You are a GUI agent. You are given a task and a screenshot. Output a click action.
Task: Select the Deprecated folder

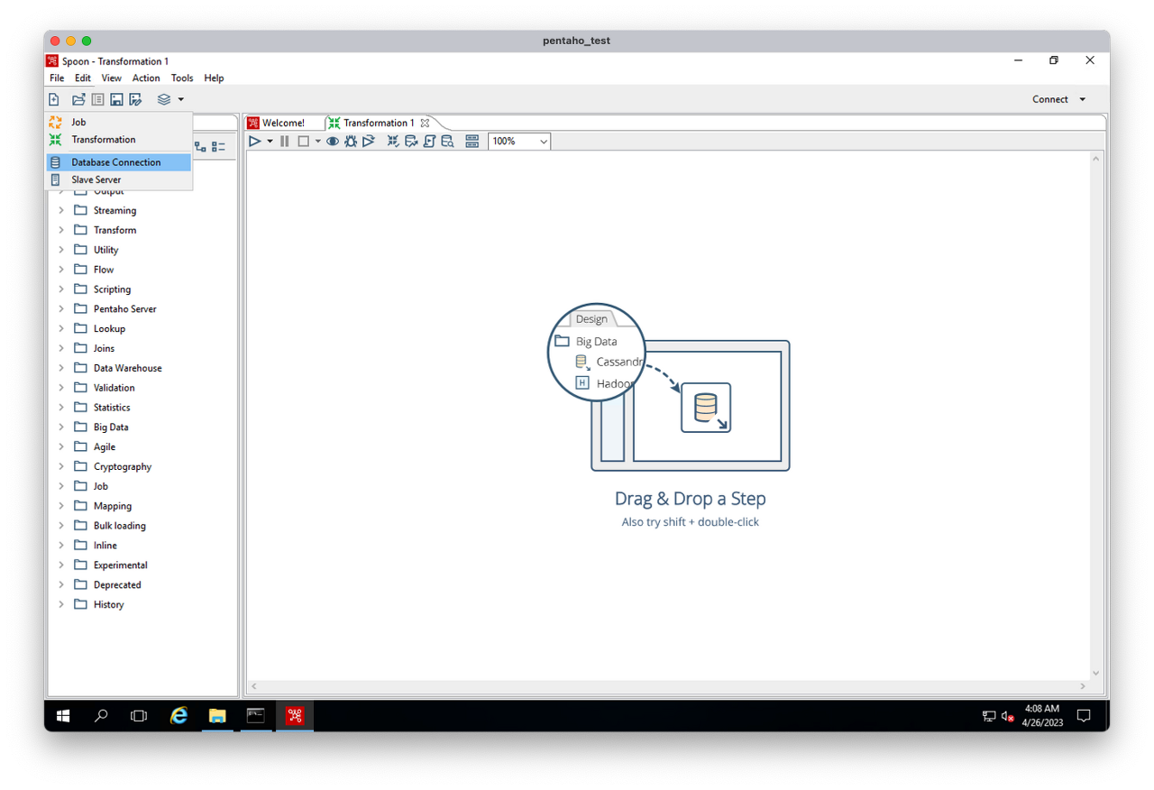point(117,584)
